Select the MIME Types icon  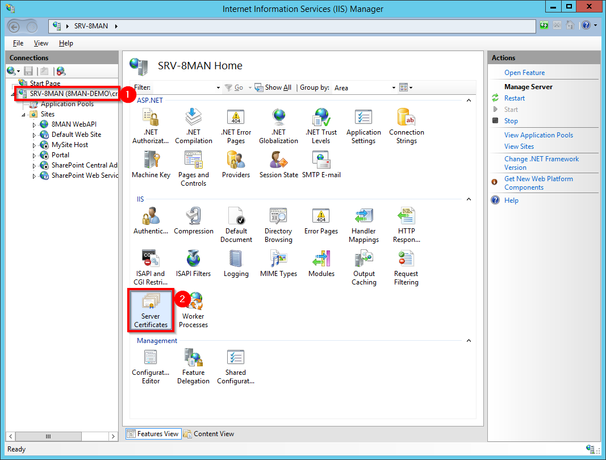click(278, 264)
